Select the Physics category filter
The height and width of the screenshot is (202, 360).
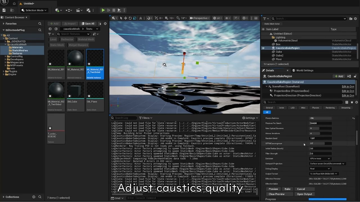315,108
